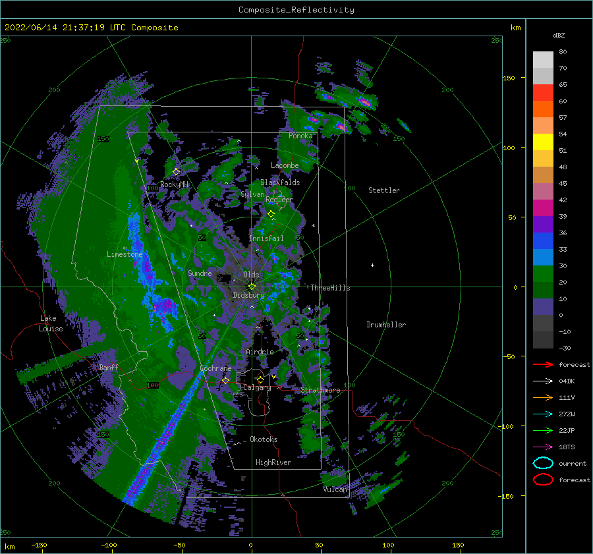Image resolution: width=593 pixels, height=554 pixels.
Task: Click the red forecast arrow in the legend
Action: click(x=543, y=364)
